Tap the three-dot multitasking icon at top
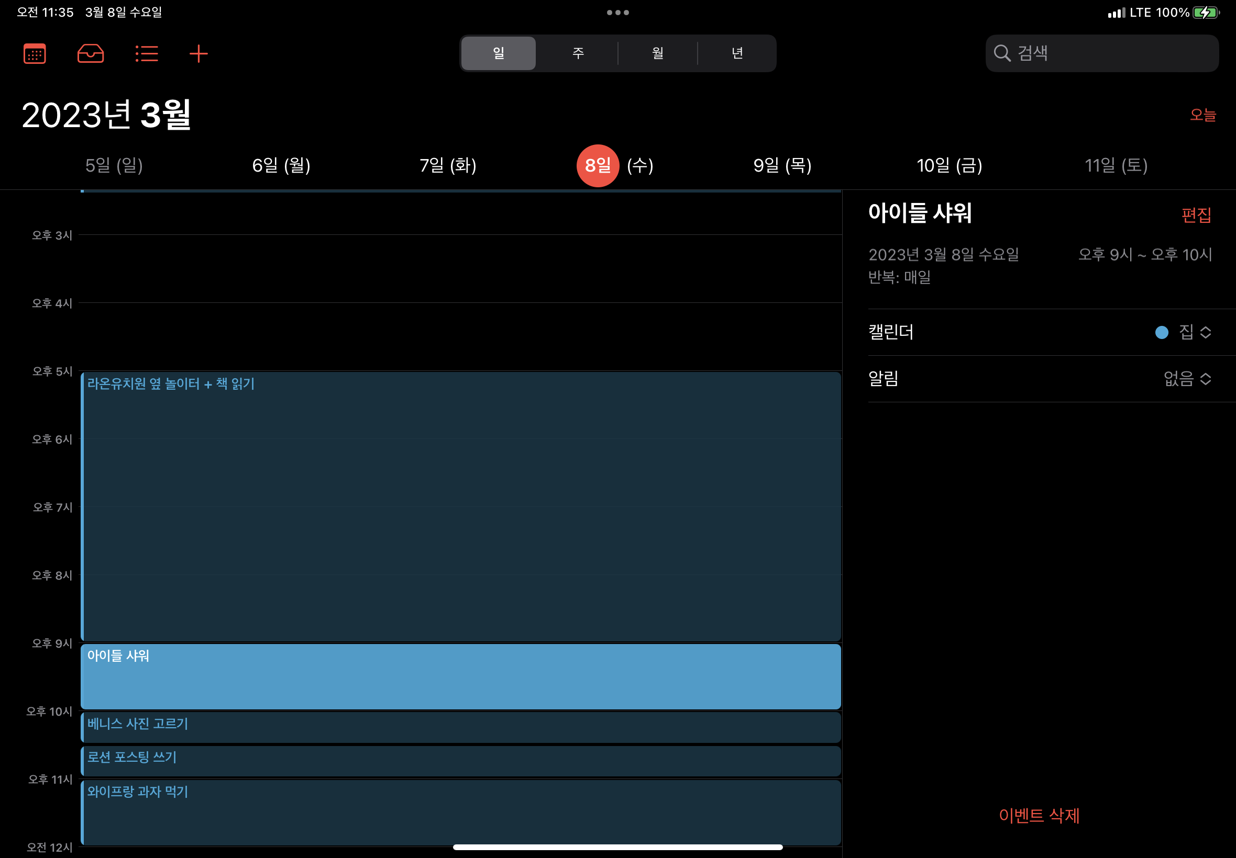The width and height of the screenshot is (1236, 858). 617,13
